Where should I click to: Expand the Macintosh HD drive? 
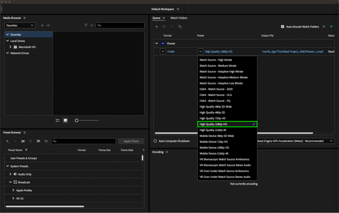pyautogui.click(x=11, y=47)
